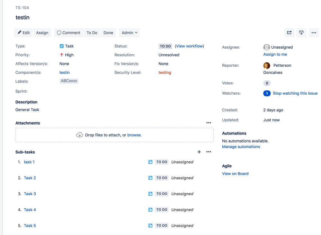This screenshot has height=235, width=321.
Task: View the issue on Board
Action: click(235, 173)
